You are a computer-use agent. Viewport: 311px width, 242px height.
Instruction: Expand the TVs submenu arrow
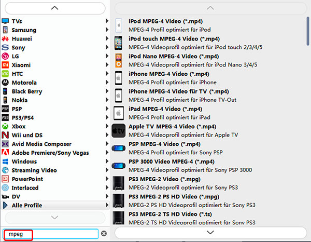coord(107,21)
